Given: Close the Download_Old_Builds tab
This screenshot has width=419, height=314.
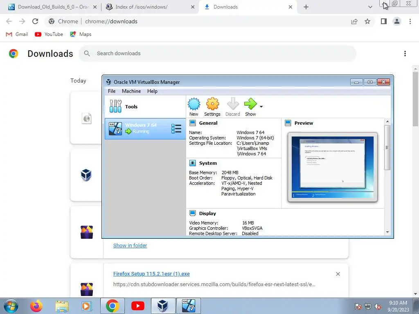Looking at the screenshot, I should (95, 7).
